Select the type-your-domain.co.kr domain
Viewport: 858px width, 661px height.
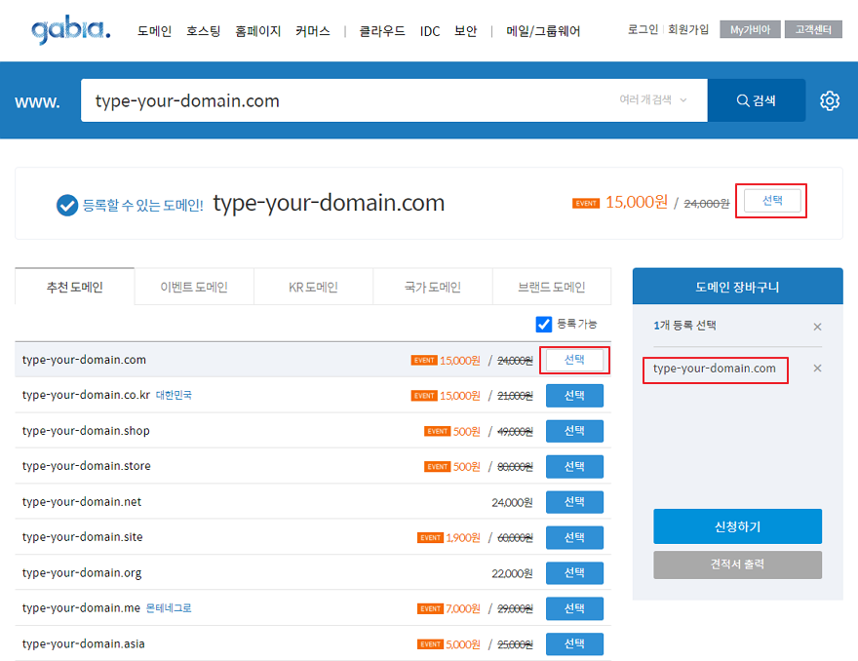point(574,396)
